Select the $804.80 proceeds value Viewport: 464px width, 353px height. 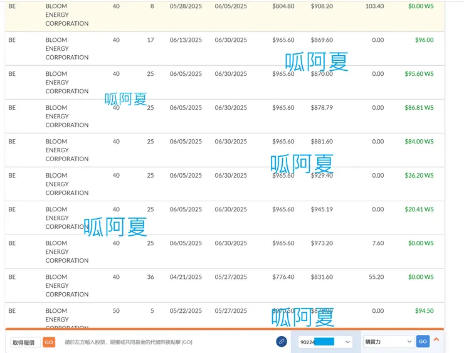point(283,6)
